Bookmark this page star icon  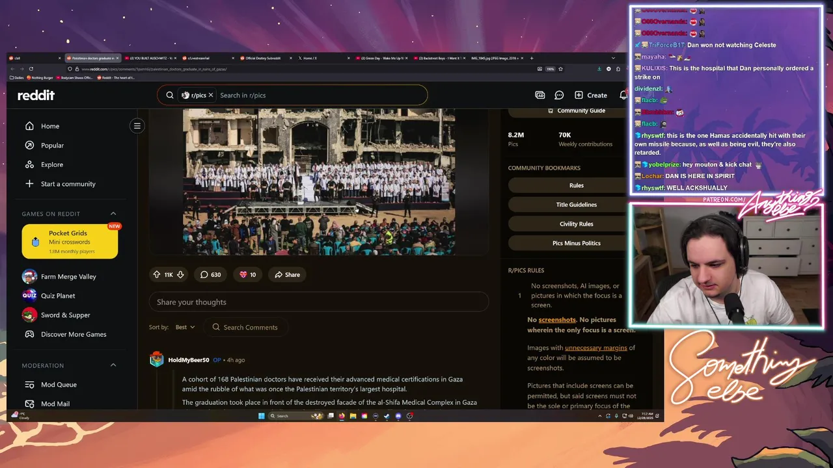click(560, 69)
